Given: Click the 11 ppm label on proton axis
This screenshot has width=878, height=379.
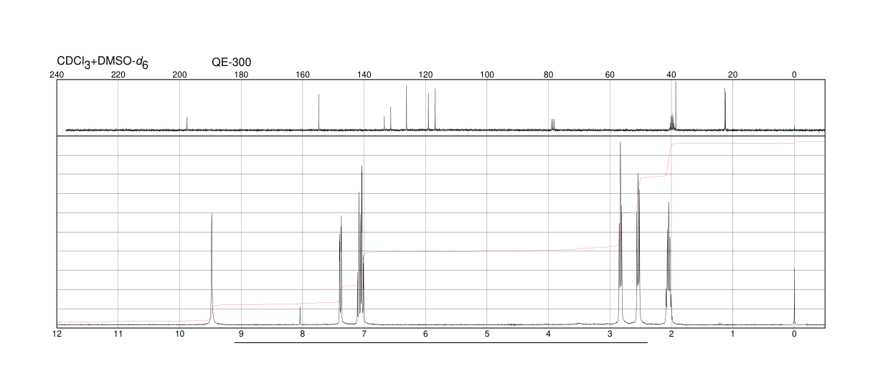Looking at the screenshot, I should [118, 334].
